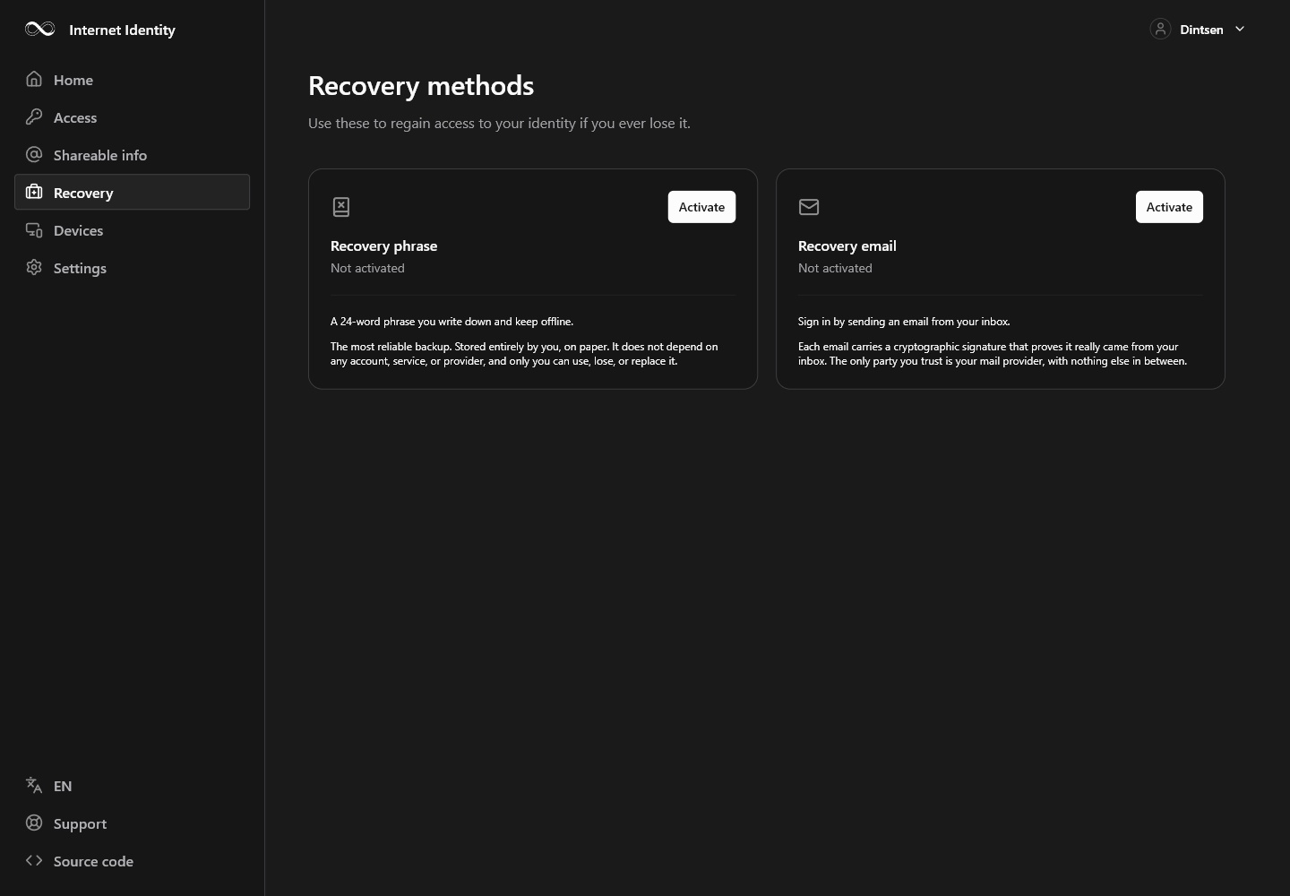Screen dimensions: 1290x896
Task: Open the Settings menu item
Action: pos(132,268)
